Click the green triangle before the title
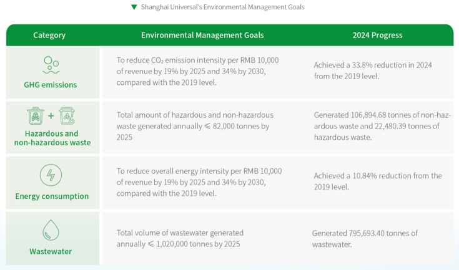Viewport: 459px width, 270px height. click(134, 7)
